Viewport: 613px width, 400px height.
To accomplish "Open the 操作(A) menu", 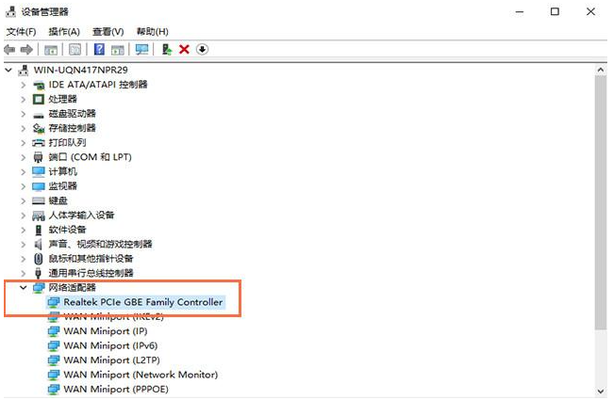I will point(64,32).
